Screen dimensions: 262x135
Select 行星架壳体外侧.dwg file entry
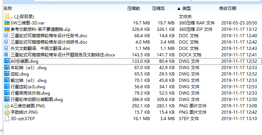click(30, 93)
